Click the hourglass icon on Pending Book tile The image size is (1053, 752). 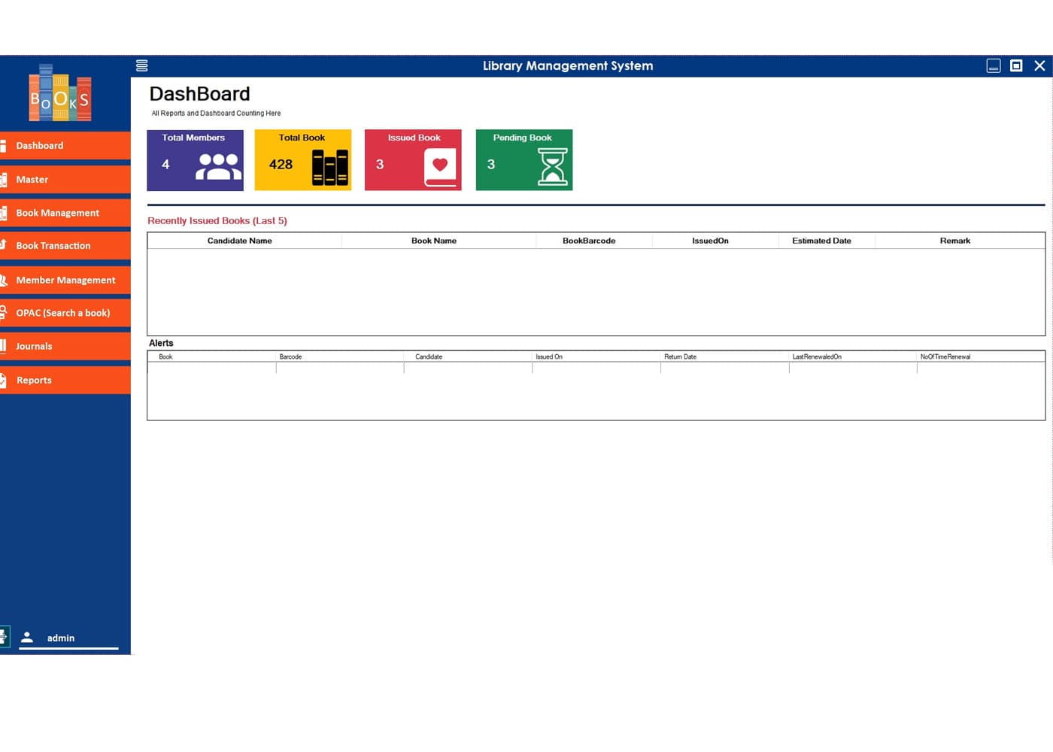click(x=552, y=167)
